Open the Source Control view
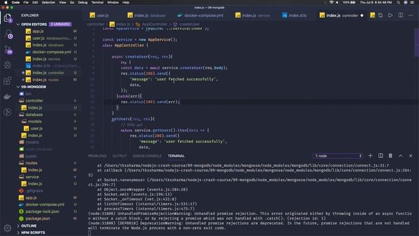The width and height of the screenshot is (419, 236). 8,50
